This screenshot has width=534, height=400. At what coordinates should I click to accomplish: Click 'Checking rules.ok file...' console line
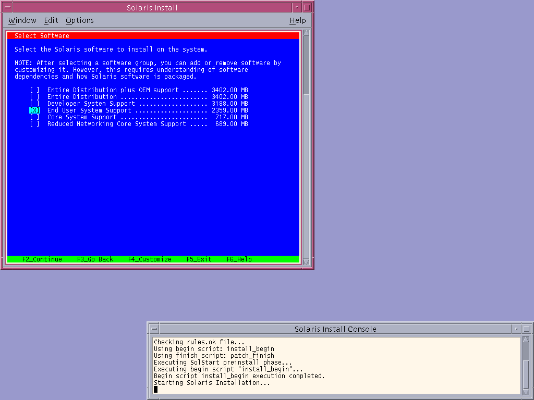(199, 342)
